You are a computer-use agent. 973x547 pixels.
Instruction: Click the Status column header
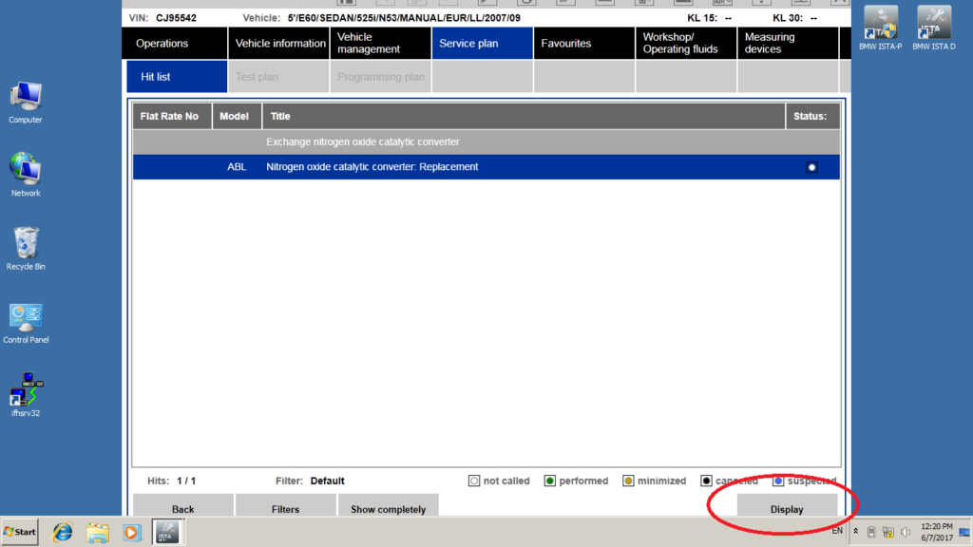(x=813, y=116)
